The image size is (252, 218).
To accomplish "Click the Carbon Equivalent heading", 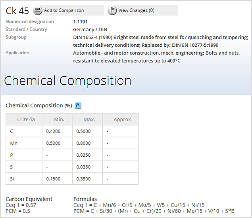I will pos(29,199).
